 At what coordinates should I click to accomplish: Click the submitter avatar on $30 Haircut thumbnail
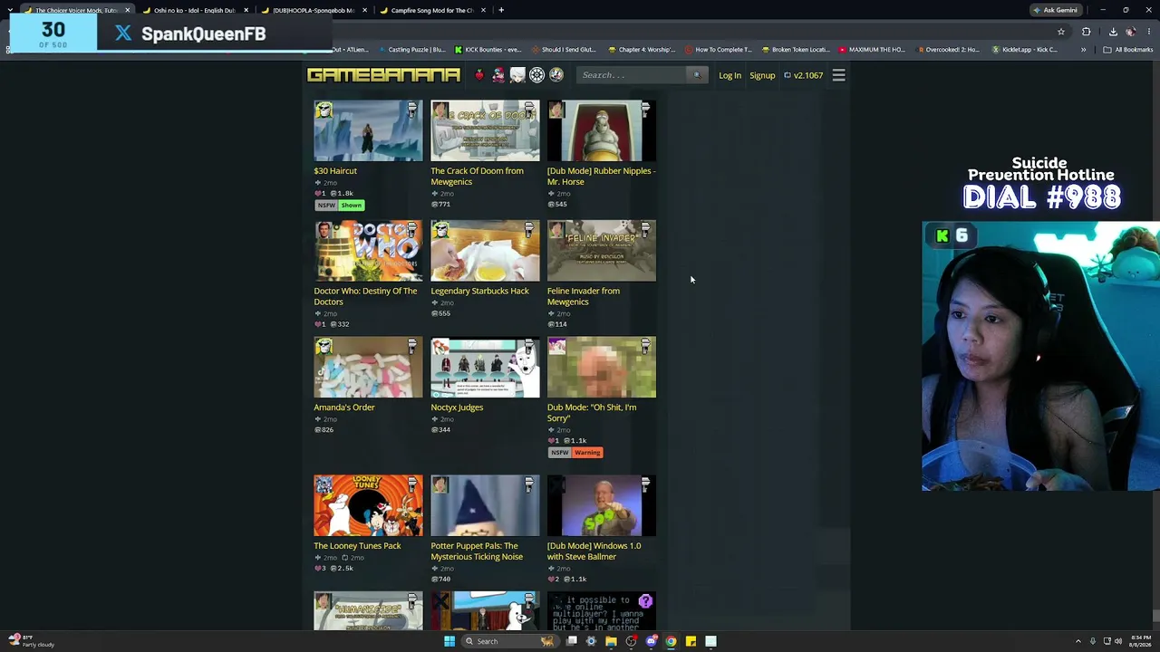click(324, 110)
